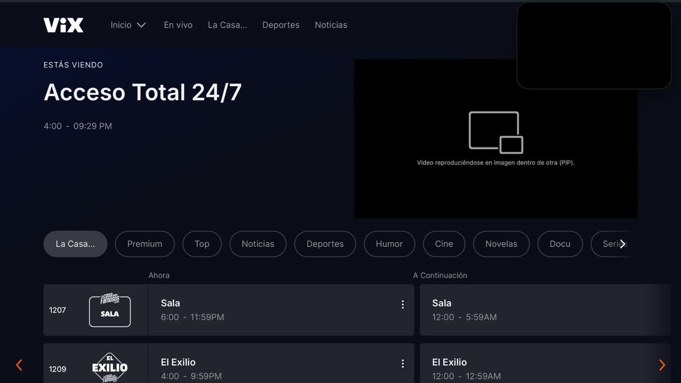Select the Docu category chip
Image resolution: width=681 pixels, height=383 pixels.
click(x=560, y=244)
